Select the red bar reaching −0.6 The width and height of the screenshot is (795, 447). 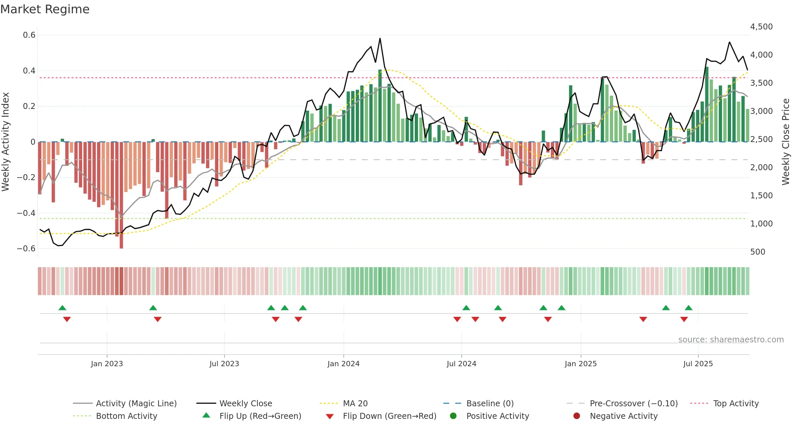click(121, 195)
